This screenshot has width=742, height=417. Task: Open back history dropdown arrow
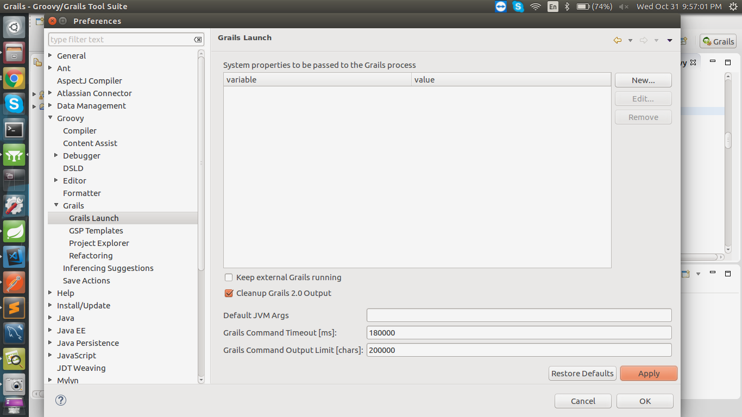(630, 41)
